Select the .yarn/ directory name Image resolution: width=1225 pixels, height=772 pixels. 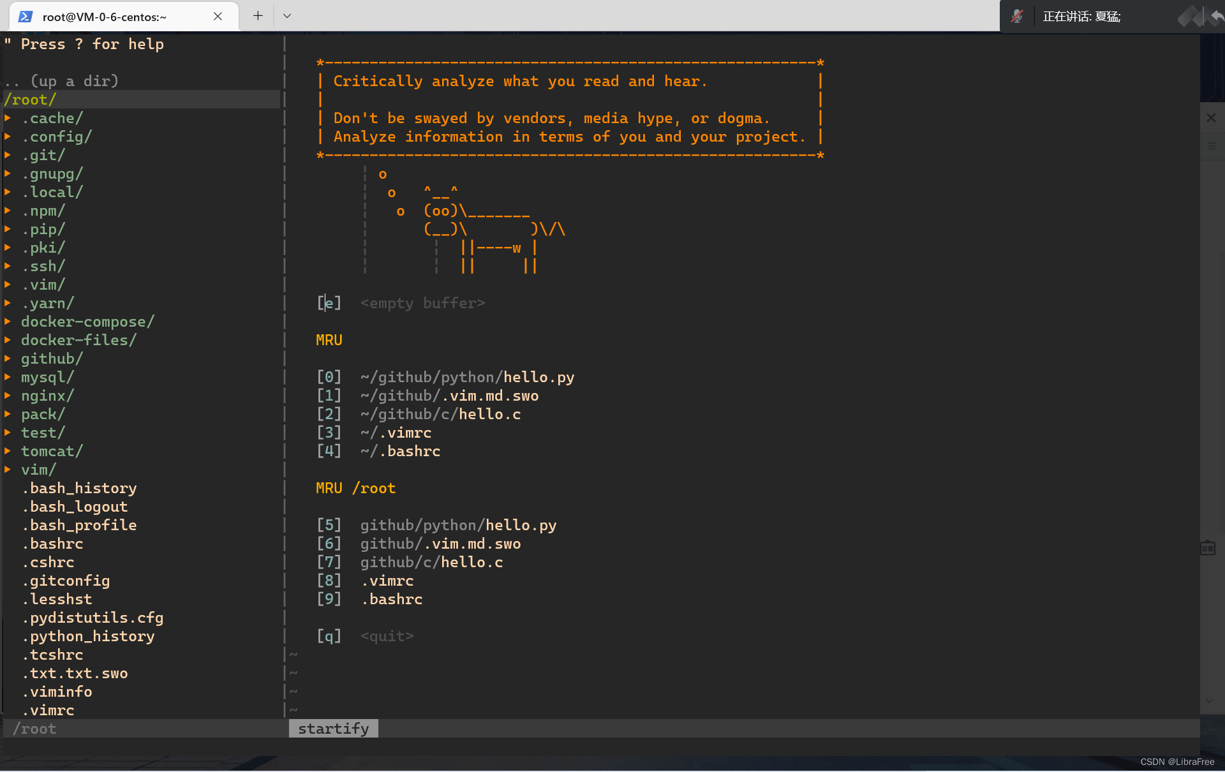[48, 303]
